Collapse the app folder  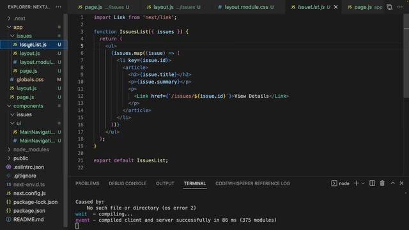[9, 27]
